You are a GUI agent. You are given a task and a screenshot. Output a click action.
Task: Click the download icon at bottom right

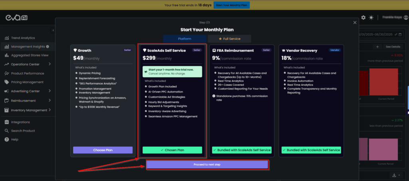[393, 175]
